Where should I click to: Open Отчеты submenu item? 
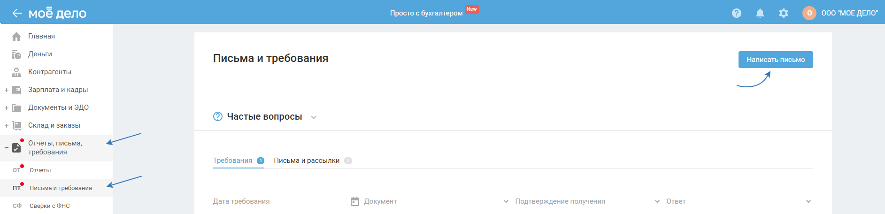tap(40, 170)
